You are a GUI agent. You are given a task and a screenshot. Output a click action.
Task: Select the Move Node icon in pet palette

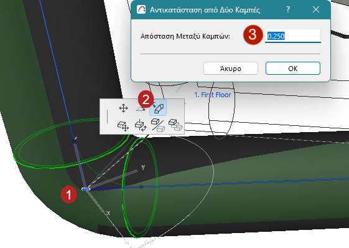click(123, 108)
